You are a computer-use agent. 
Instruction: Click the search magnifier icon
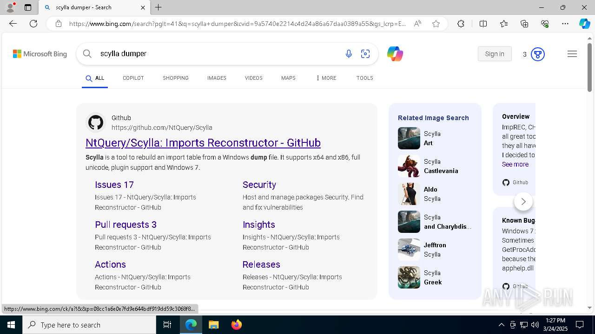(87, 54)
